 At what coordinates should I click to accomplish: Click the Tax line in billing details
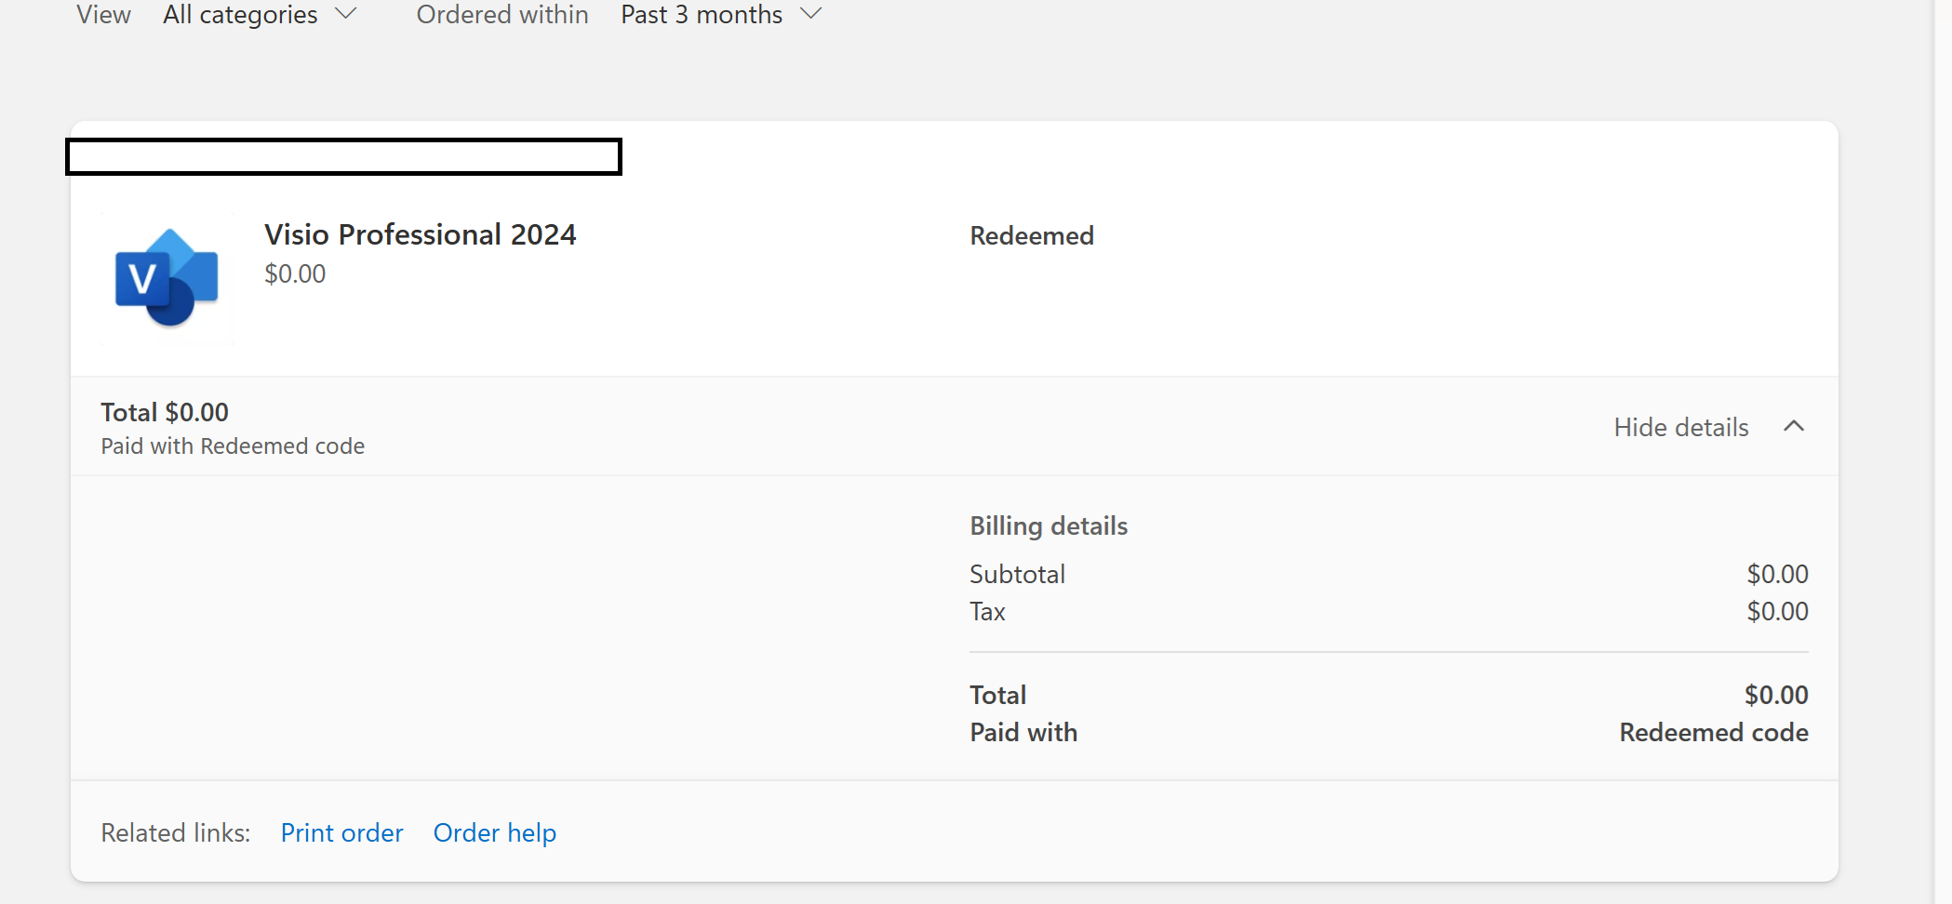[x=987, y=612]
